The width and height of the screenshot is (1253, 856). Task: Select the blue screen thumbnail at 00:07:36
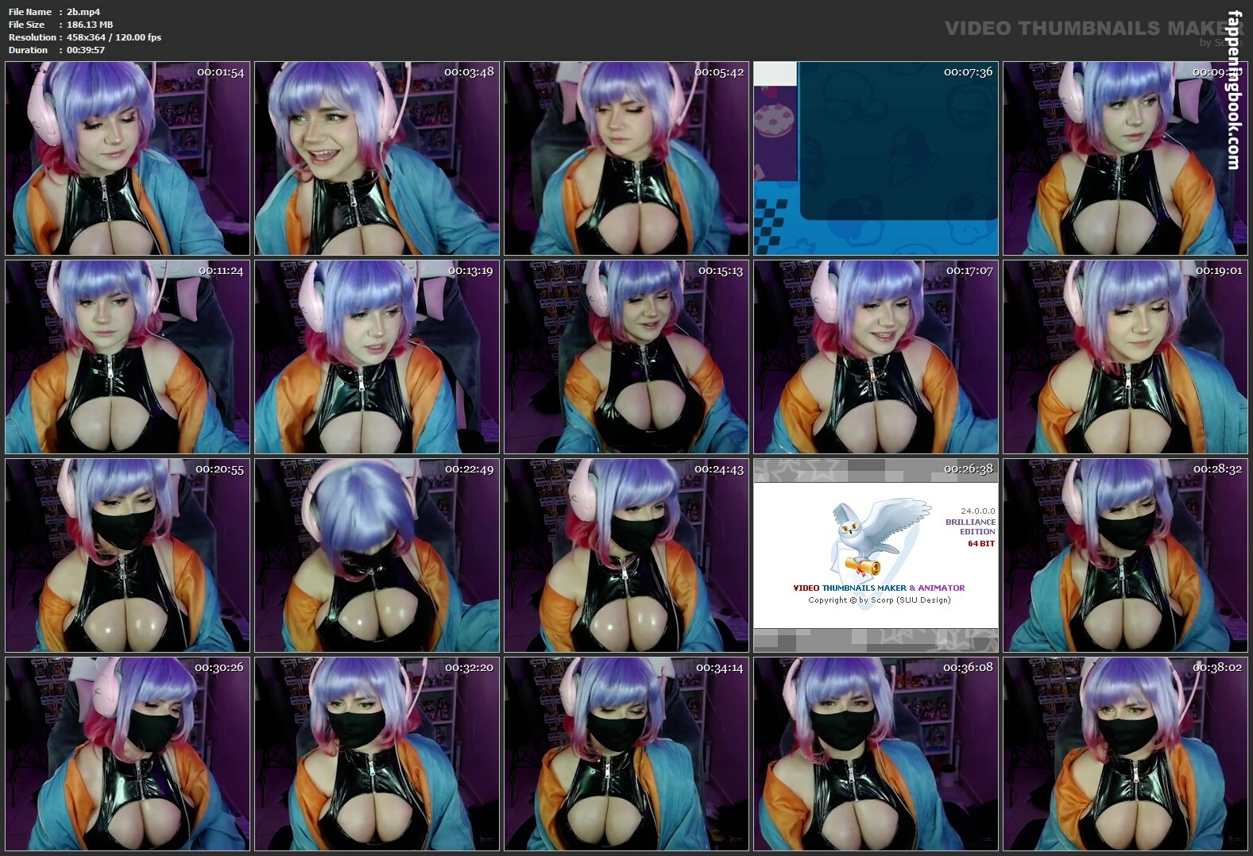[876, 159]
